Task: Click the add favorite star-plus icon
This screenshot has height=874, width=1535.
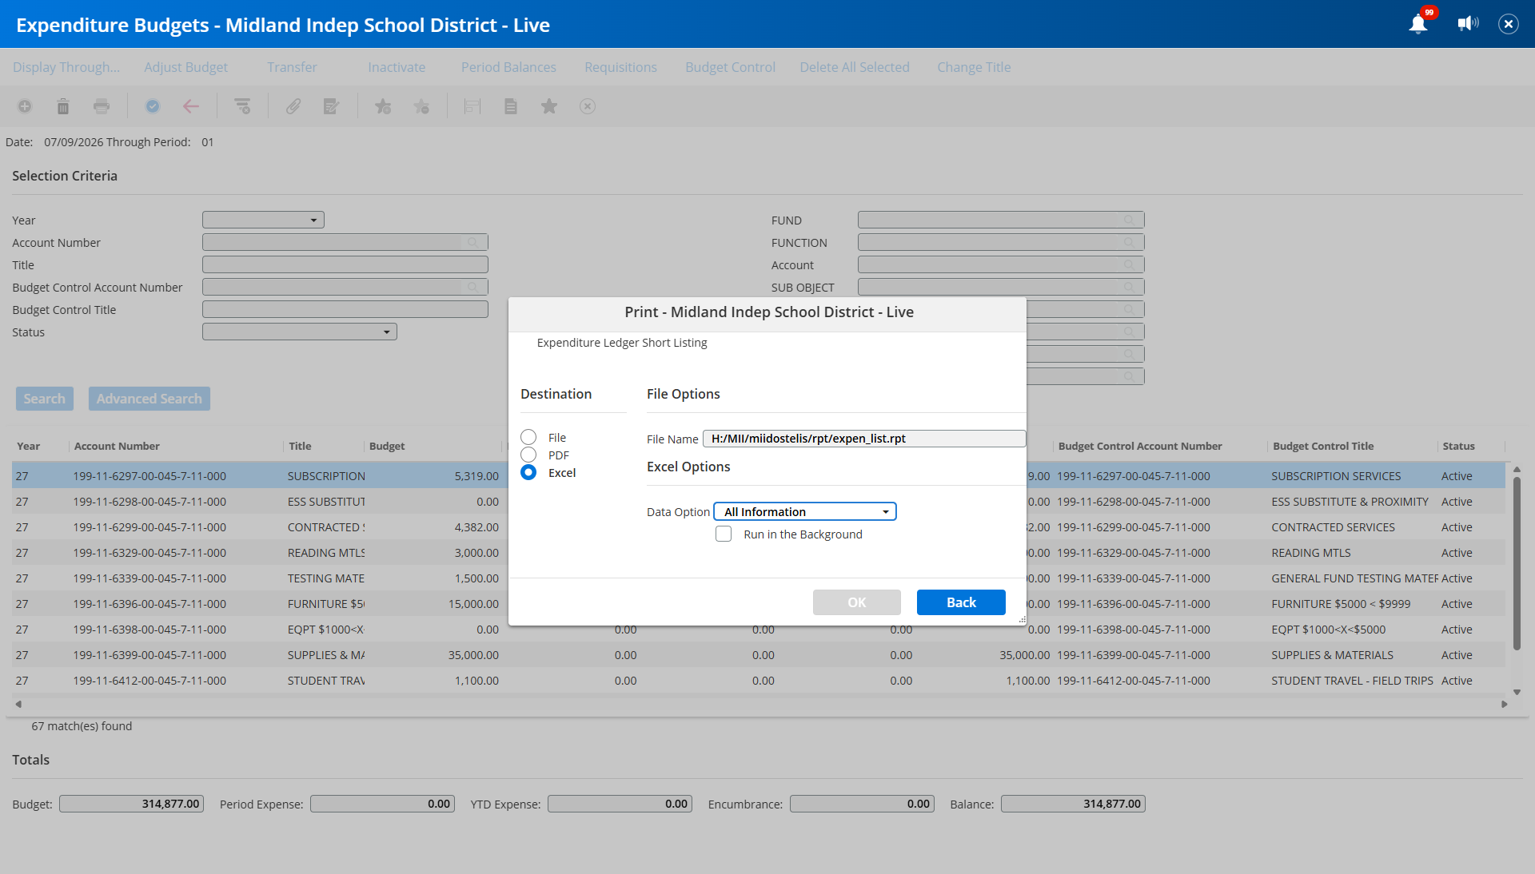Action: click(383, 106)
